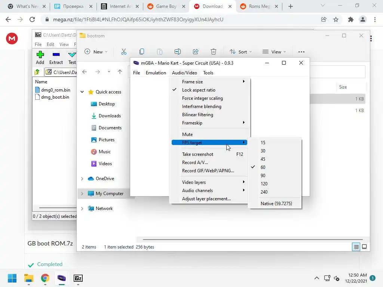Go forward with Explorer forward arrow

coord(98,72)
